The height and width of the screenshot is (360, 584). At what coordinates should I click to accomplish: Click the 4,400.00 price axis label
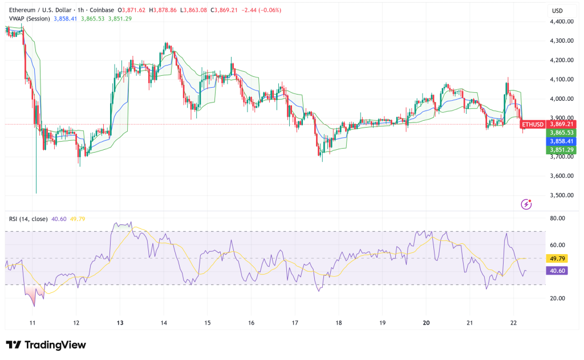pyautogui.click(x=561, y=22)
